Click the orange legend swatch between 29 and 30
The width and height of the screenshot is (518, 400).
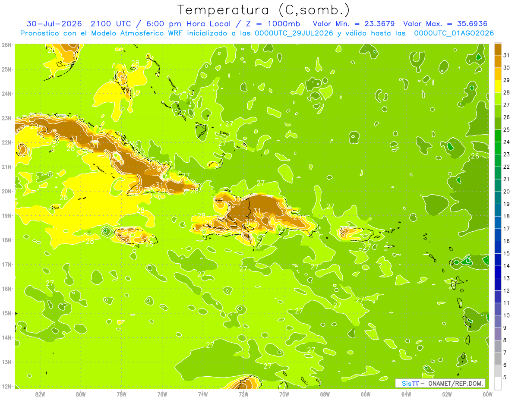click(498, 74)
